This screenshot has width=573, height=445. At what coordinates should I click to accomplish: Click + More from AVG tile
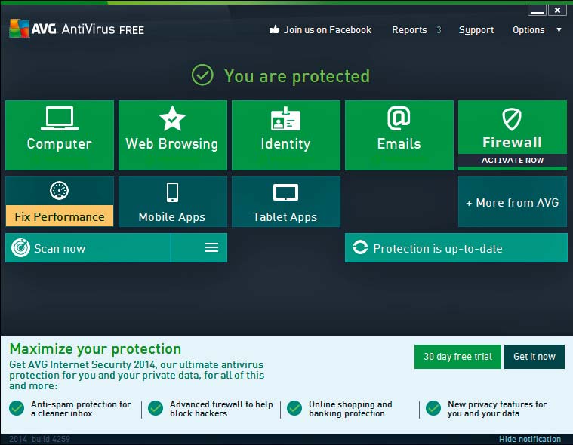pyautogui.click(x=513, y=202)
